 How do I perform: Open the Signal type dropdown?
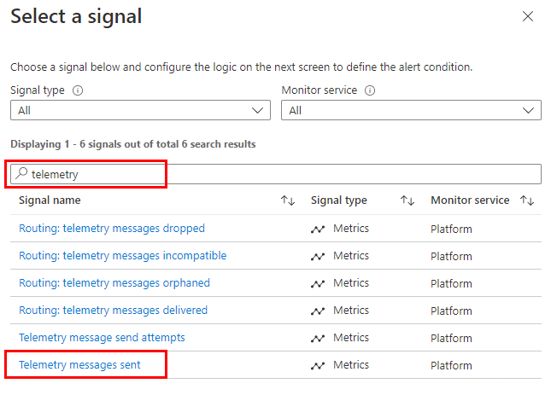click(140, 110)
